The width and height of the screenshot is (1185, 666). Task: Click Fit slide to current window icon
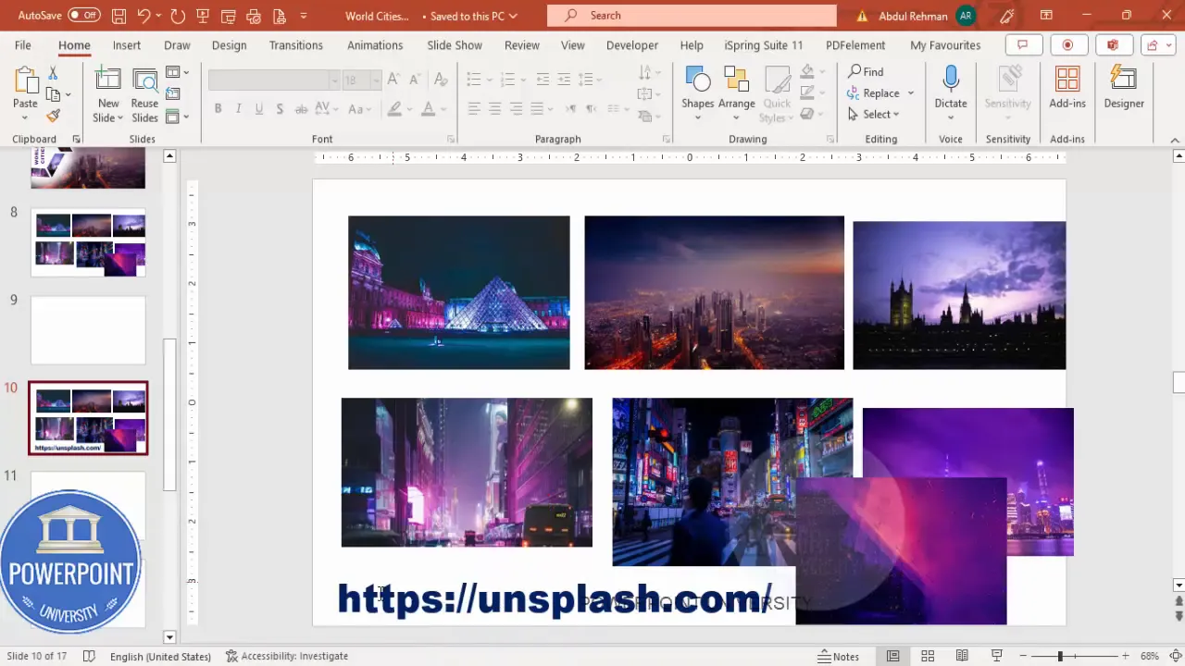[1175, 656]
